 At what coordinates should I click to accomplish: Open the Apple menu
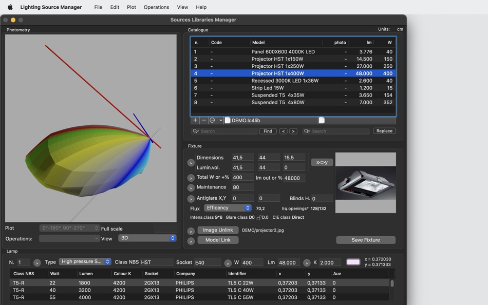(x=10, y=7)
